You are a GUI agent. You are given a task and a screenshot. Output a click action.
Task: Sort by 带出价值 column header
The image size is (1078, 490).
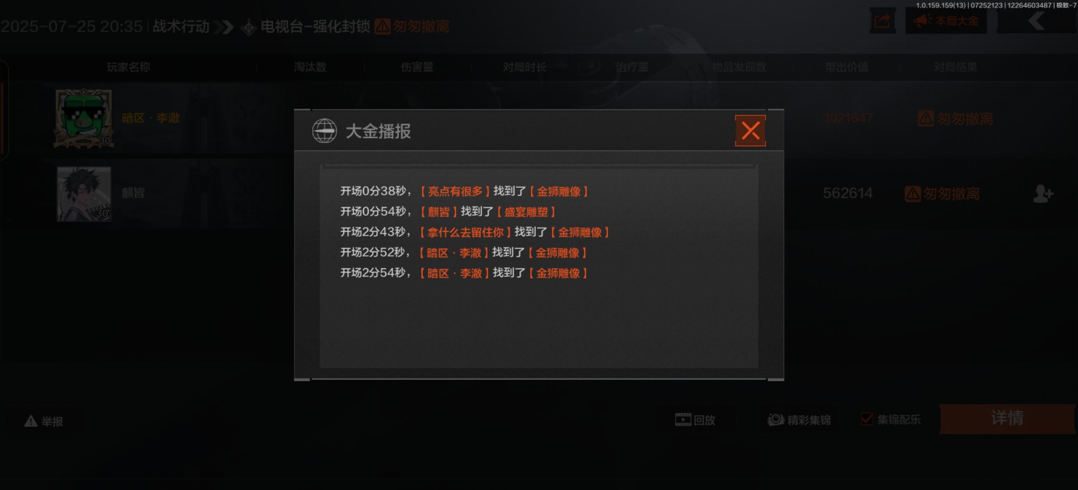847,67
